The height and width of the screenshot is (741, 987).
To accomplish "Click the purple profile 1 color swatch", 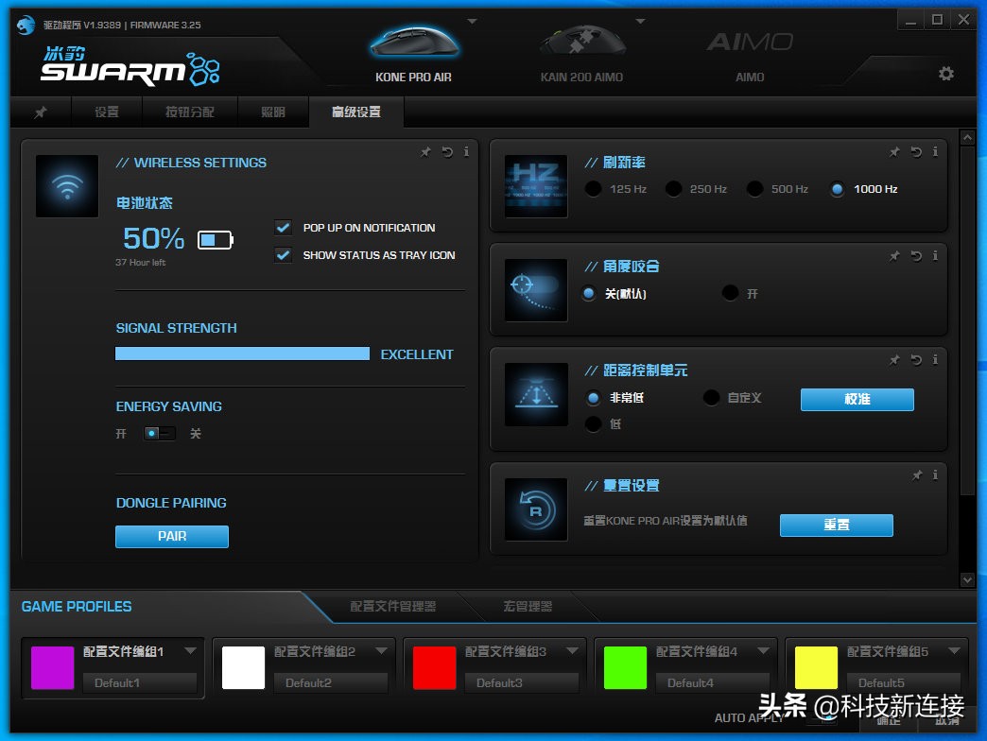I will [x=53, y=667].
